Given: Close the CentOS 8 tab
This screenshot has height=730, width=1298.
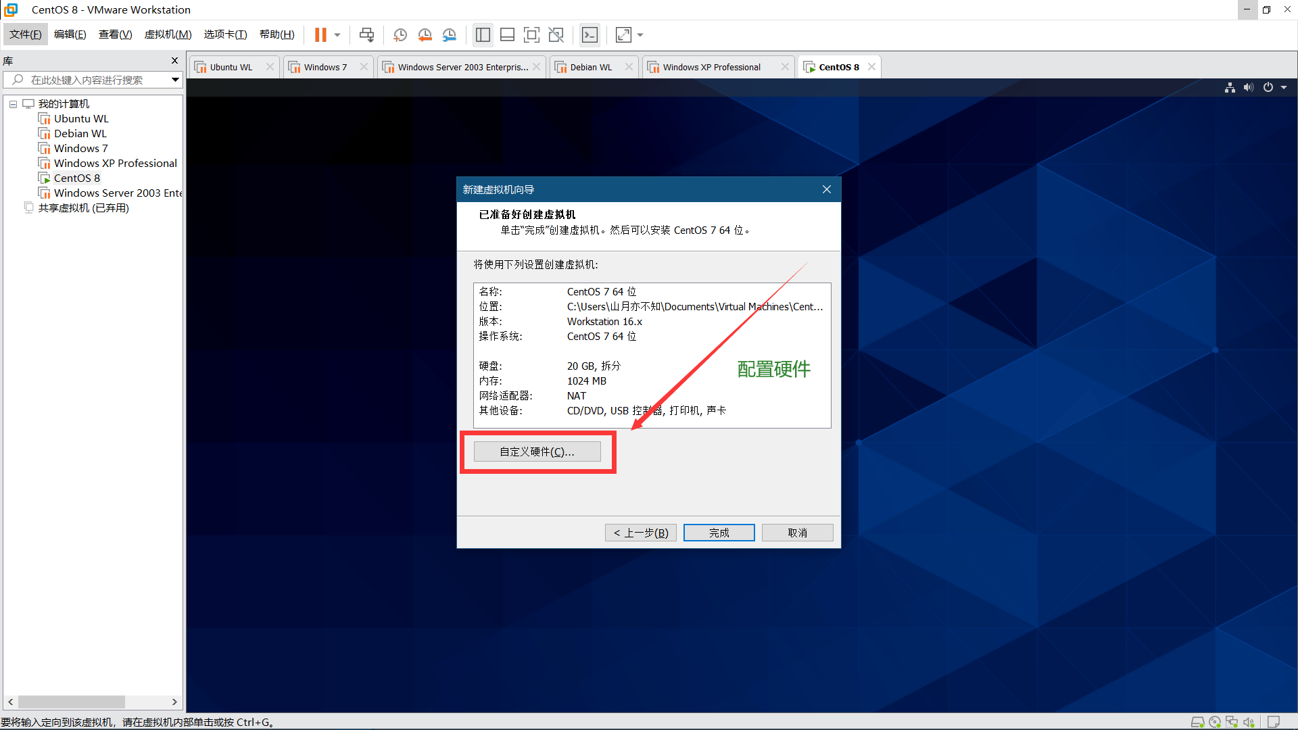Looking at the screenshot, I should [x=871, y=66].
